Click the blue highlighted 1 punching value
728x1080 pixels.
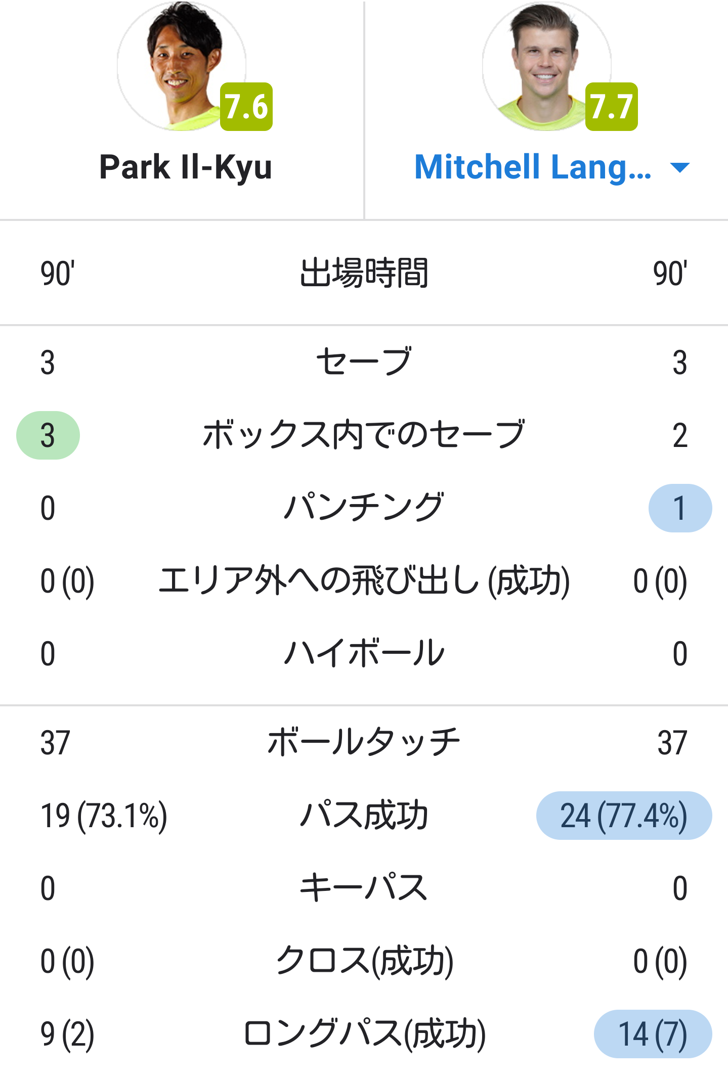(x=679, y=508)
